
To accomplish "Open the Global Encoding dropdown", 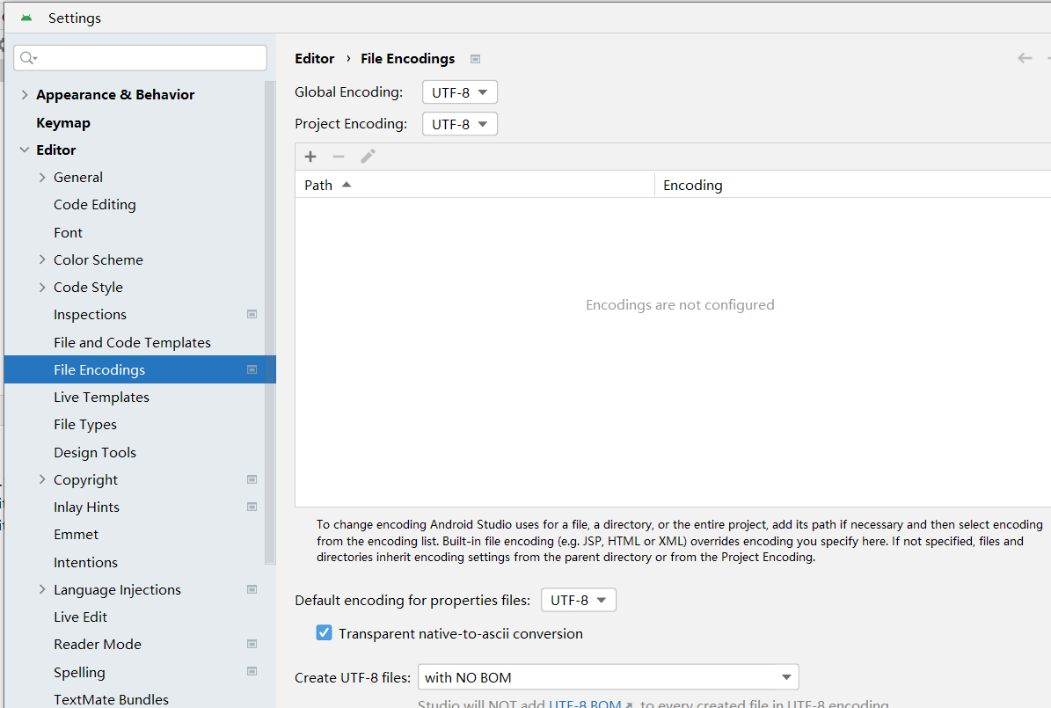I will click(x=460, y=92).
